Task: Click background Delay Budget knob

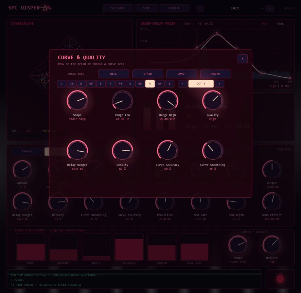Action: 22,202
